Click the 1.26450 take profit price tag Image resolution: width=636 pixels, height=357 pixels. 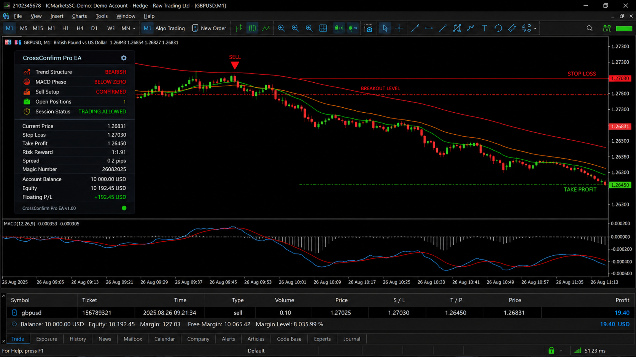(x=620, y=185)
